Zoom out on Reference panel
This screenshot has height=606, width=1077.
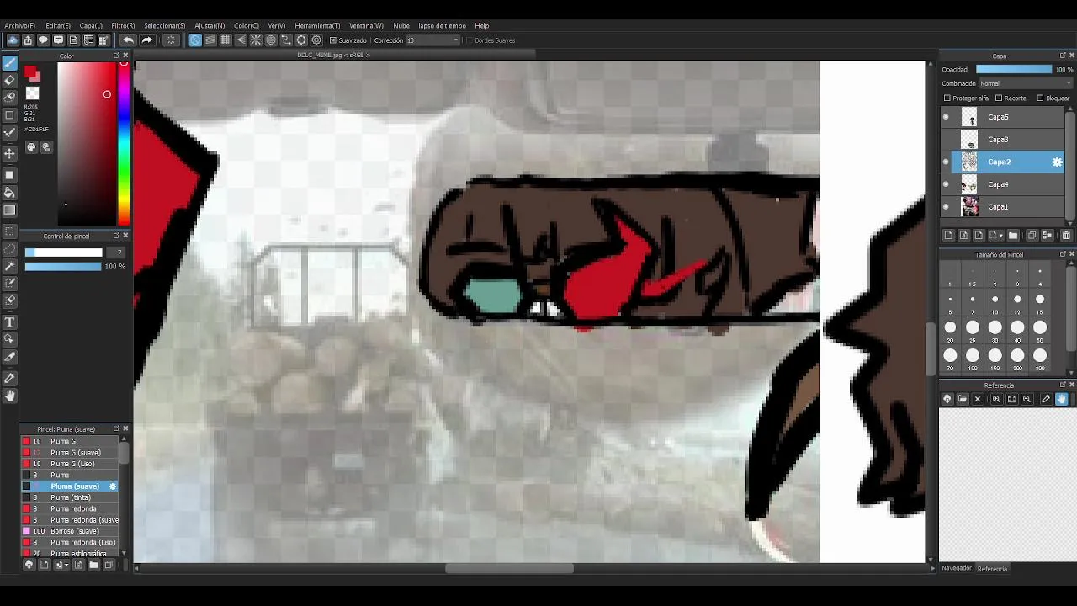point(1027,399)
